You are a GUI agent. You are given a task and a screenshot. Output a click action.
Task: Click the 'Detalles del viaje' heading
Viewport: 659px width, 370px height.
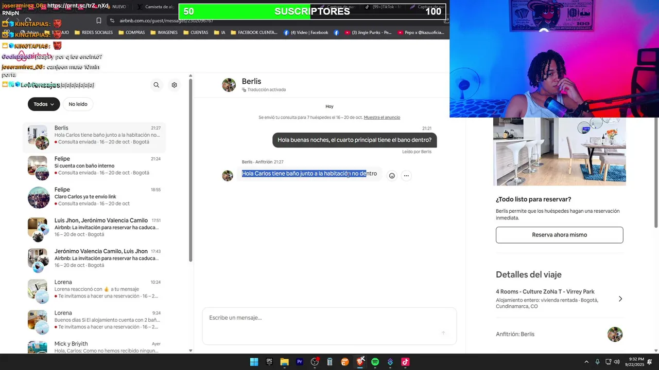[x=529, y=274]
